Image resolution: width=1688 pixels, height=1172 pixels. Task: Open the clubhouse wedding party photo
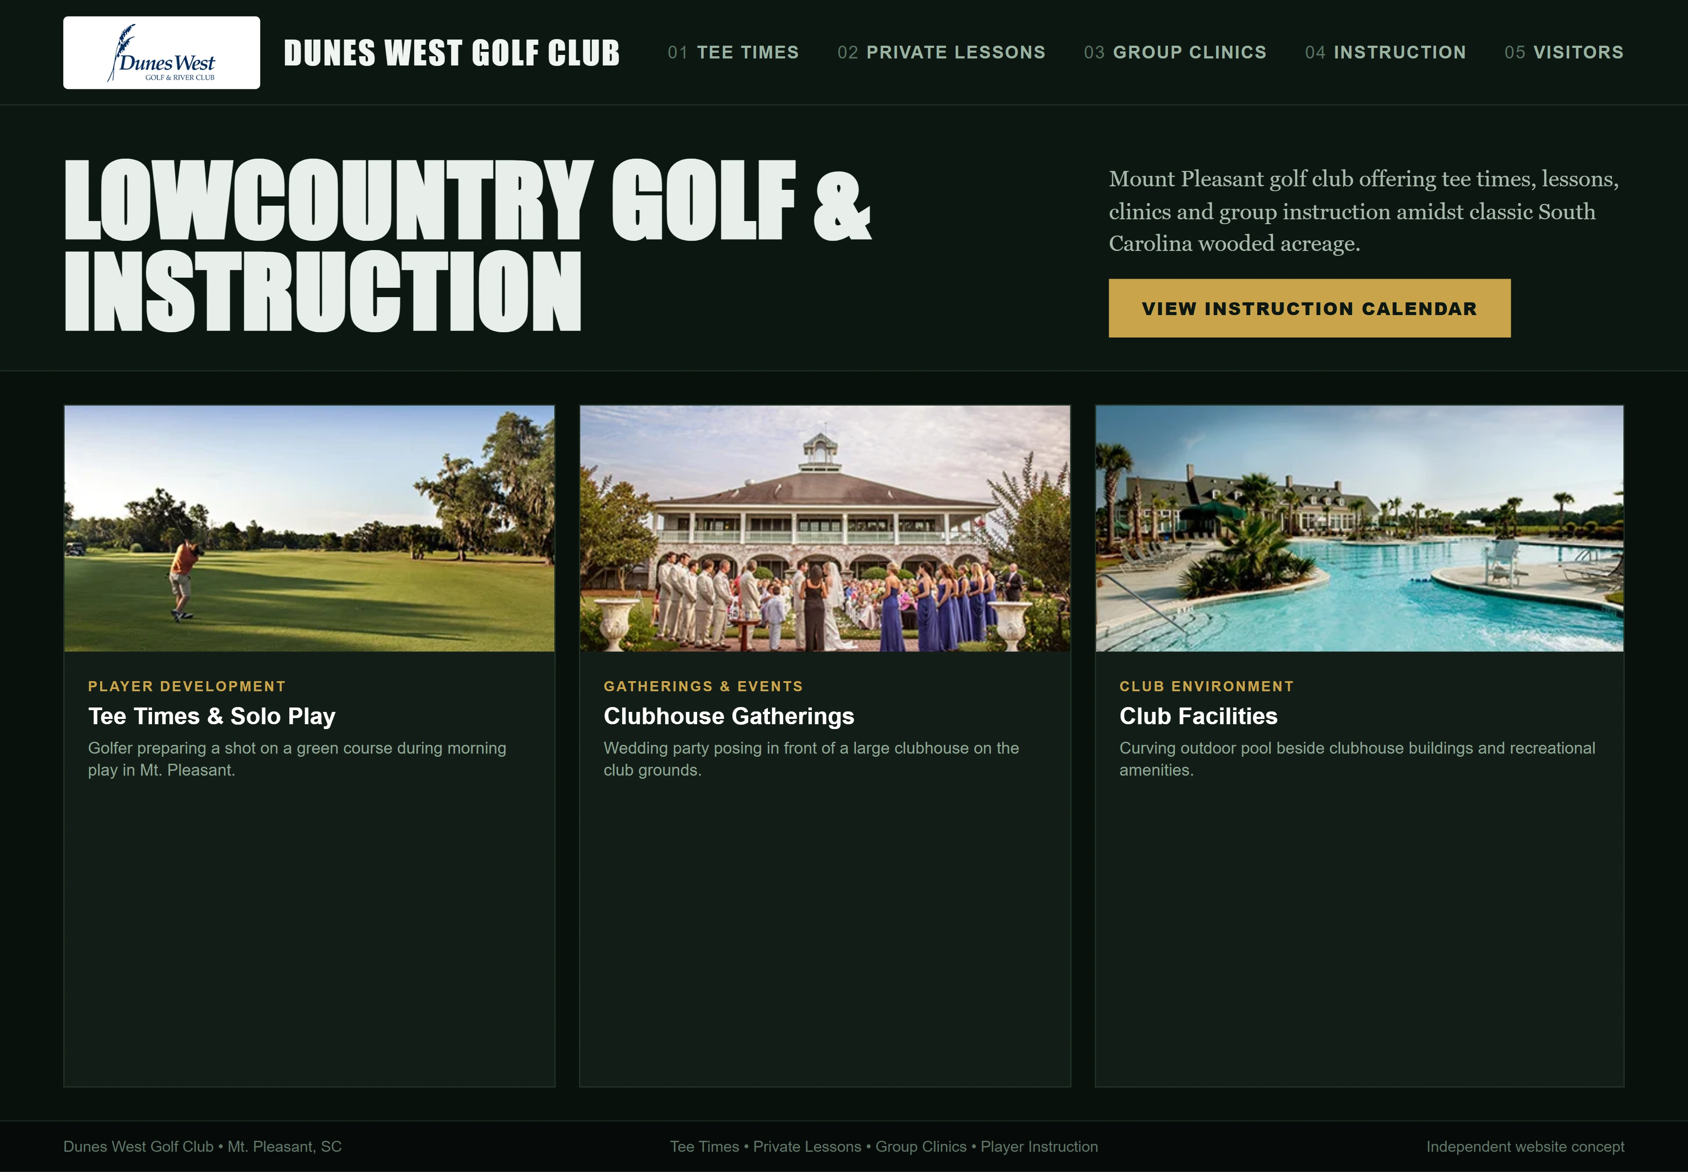(x=825, y=529)
